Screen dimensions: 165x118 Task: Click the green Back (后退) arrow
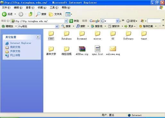tap(4, 14)
